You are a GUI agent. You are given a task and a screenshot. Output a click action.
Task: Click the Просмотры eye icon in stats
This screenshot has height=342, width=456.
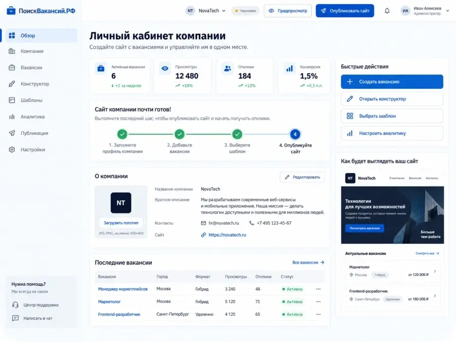(x=165, y=68)
